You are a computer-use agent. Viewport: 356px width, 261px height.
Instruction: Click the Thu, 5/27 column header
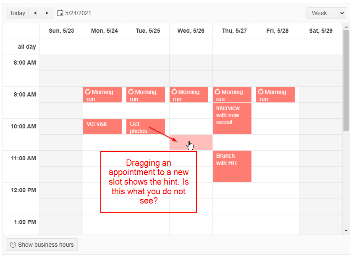coord(234,31)
